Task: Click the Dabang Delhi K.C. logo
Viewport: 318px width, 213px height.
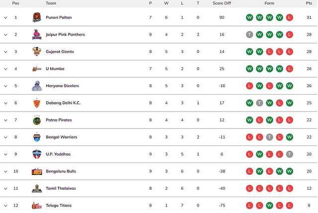Action: pyautogui.click(x=37, y=103)
